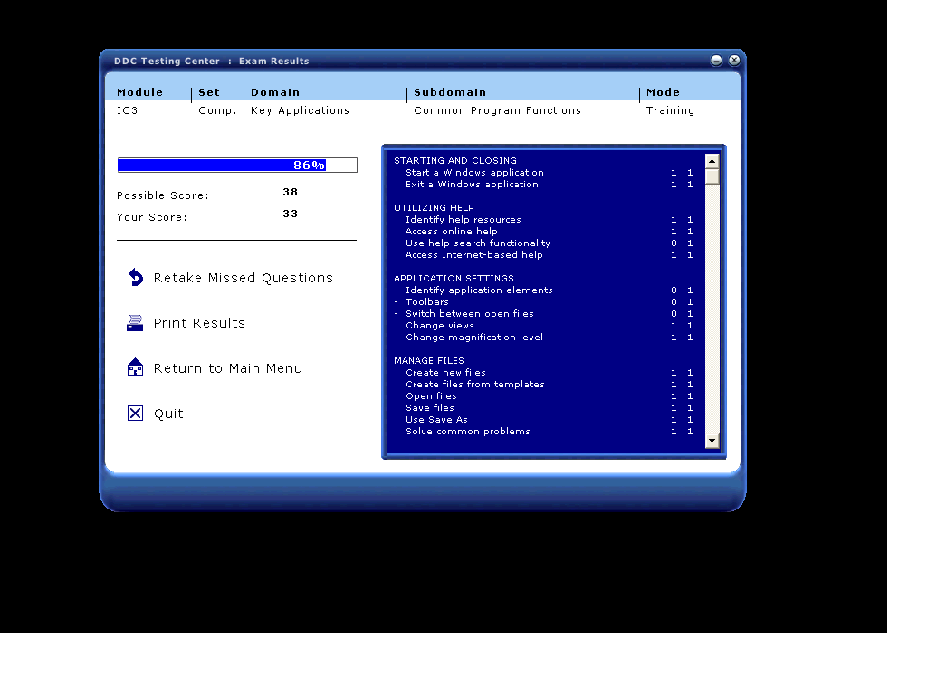Select missed row Switch between open files

coord(543,314)
